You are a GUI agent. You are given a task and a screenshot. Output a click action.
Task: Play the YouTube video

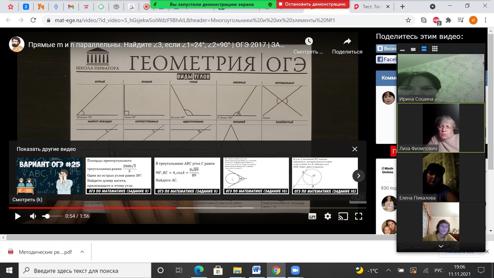click(18, 216)
